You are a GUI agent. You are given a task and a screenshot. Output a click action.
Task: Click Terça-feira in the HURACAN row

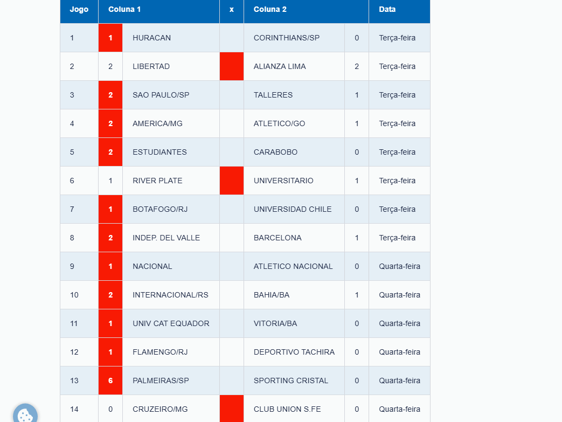click(x=397, y=38)
